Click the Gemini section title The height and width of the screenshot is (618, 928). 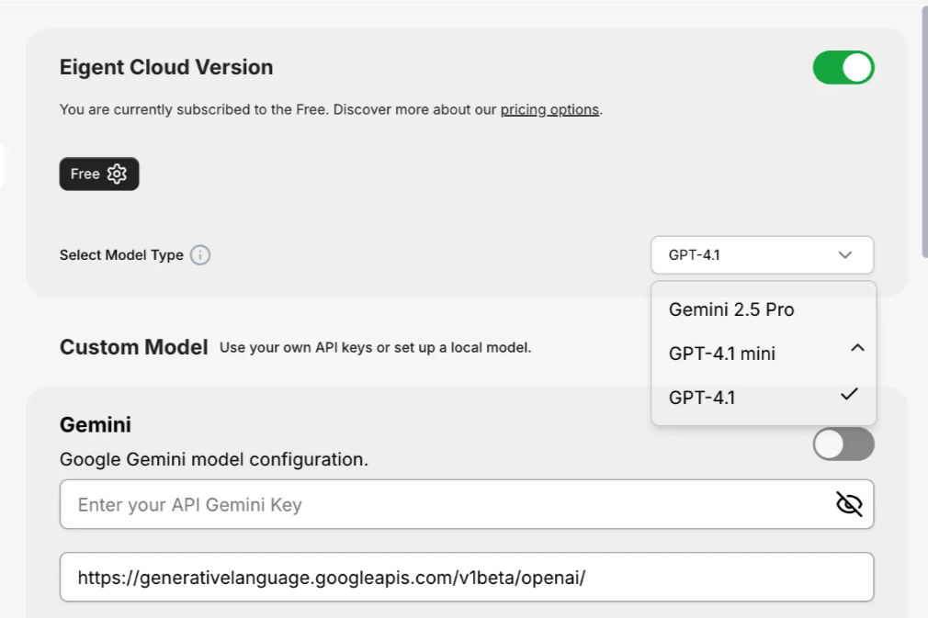[x=96, y=424]
